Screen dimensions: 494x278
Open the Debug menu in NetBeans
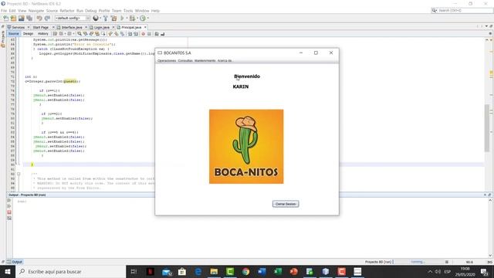point(91,11)
